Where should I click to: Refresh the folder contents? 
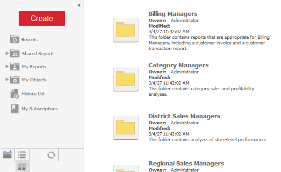point(51,155)
